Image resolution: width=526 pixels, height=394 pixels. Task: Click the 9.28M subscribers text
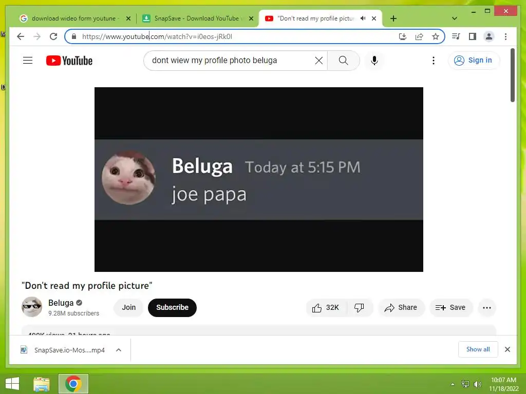pyautogui.click(x=74, y=313)
